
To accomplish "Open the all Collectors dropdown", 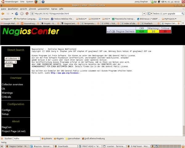I will (x=12, y=58).
